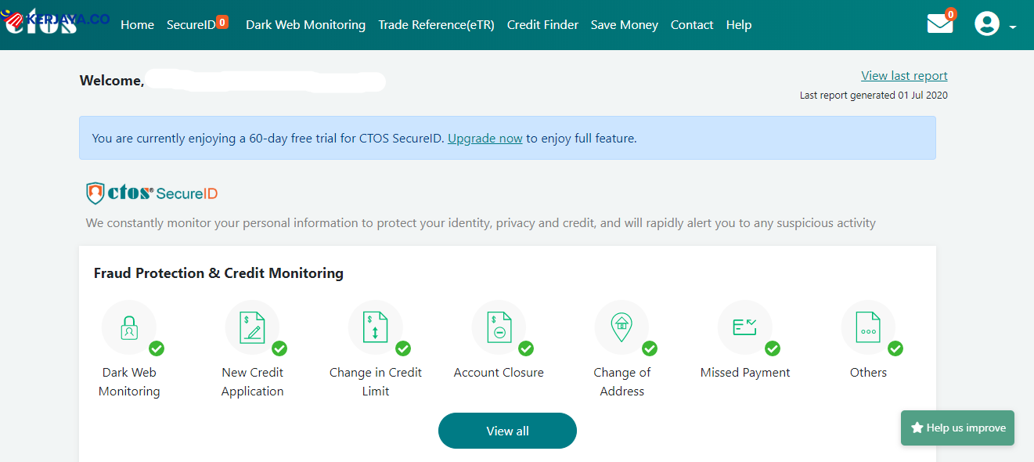Screen dimensions: 1034x462
Task: Select the Missed Payment icon
Action: [744, 327]
